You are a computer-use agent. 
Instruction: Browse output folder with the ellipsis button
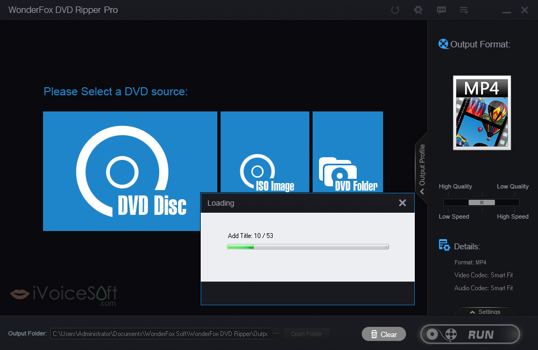click(x=276, y=333)
